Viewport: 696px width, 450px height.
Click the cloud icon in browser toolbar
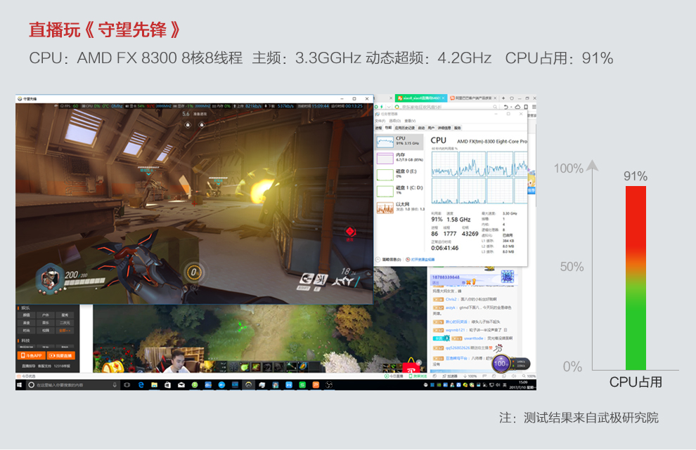pos(517,107)
